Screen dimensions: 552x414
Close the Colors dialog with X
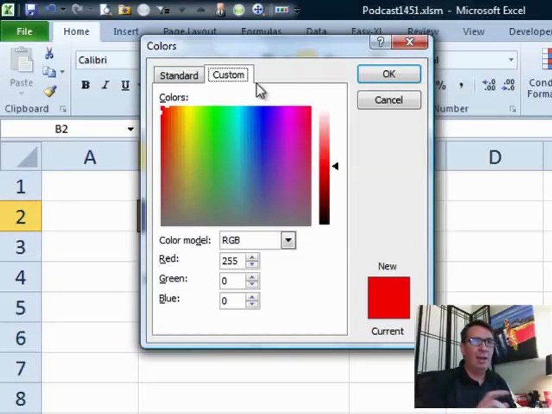click(x=409, y=42)
